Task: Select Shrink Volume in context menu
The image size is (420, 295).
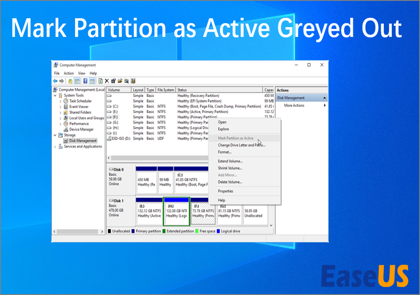Action: point(230,168)
